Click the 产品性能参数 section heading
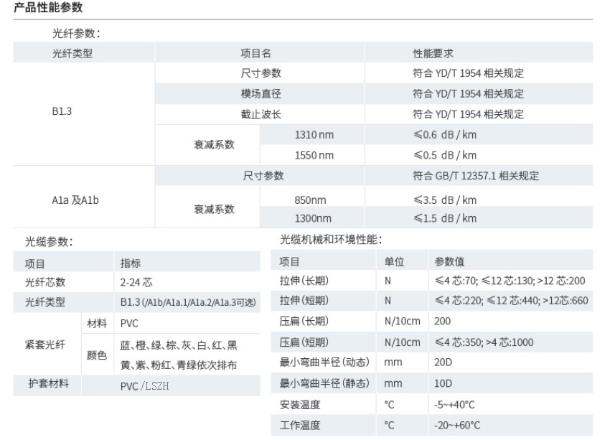Viewport: 615px width, 440px height. [49, 8]
